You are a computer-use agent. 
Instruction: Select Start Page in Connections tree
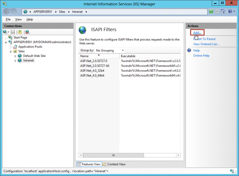point(20,37)
